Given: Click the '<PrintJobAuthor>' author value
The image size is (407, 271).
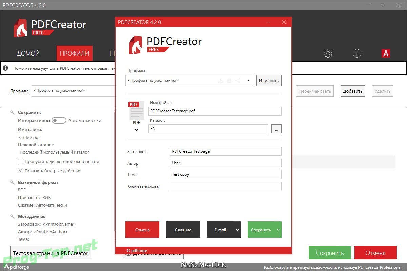Looking at the screenshot, I should (x=51, y=232).
